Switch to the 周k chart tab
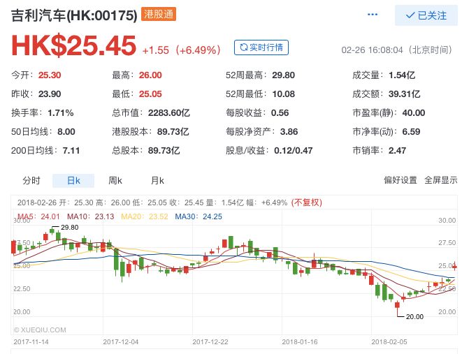 point(115,180)
